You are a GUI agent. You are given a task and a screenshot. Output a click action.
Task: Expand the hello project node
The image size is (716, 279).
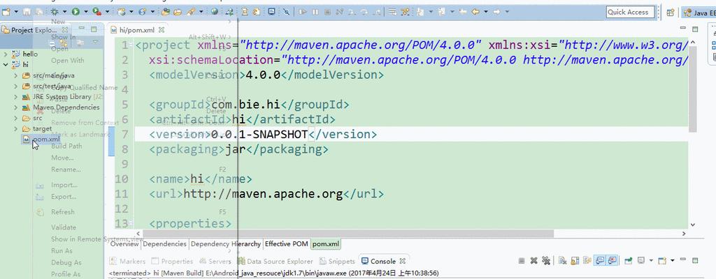(x=6, y=54)
